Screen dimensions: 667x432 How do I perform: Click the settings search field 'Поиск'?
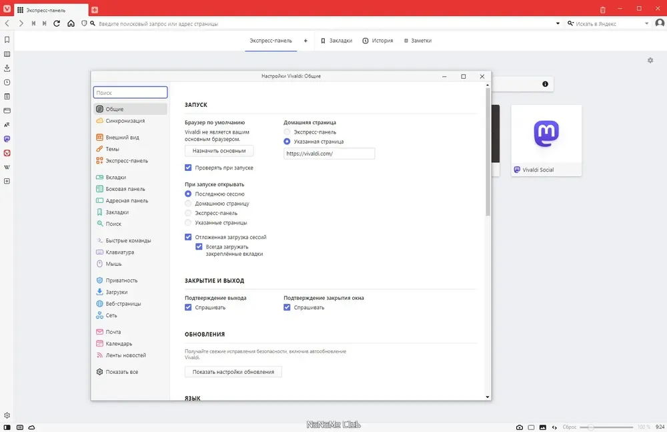coord(130,92)
